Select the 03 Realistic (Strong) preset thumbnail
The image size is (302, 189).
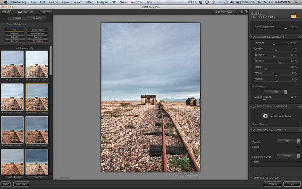coord(37,97)
